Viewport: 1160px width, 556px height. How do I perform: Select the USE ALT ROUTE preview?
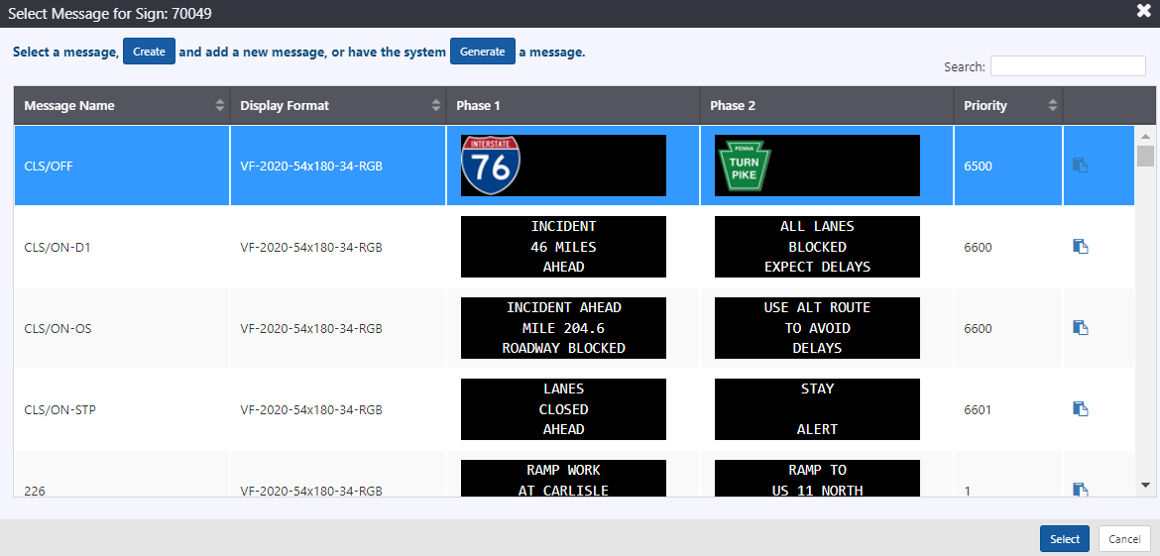(817, 327)
